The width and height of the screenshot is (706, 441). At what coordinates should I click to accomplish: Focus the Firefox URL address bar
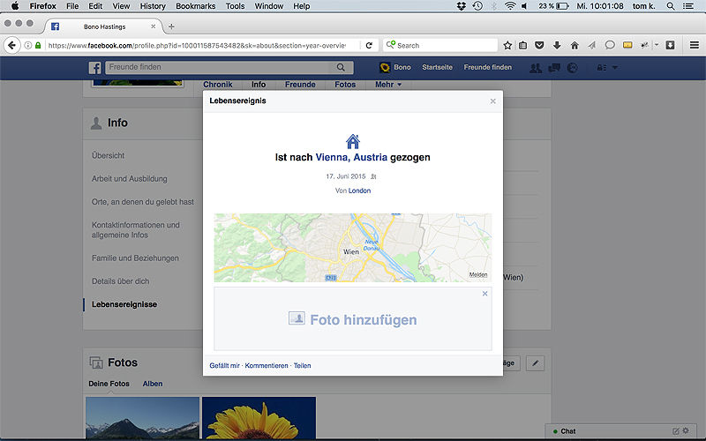pos(197,45)
